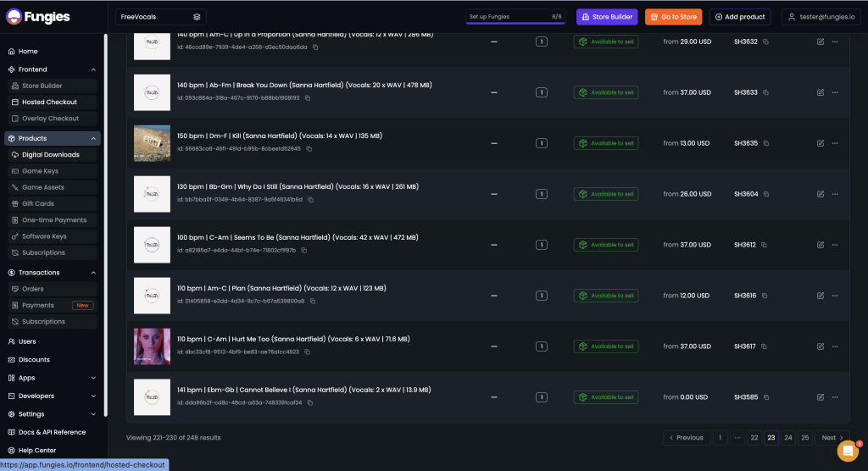
Task: Copy ID of Cannot Believe I product
Action: coord(310,403)
